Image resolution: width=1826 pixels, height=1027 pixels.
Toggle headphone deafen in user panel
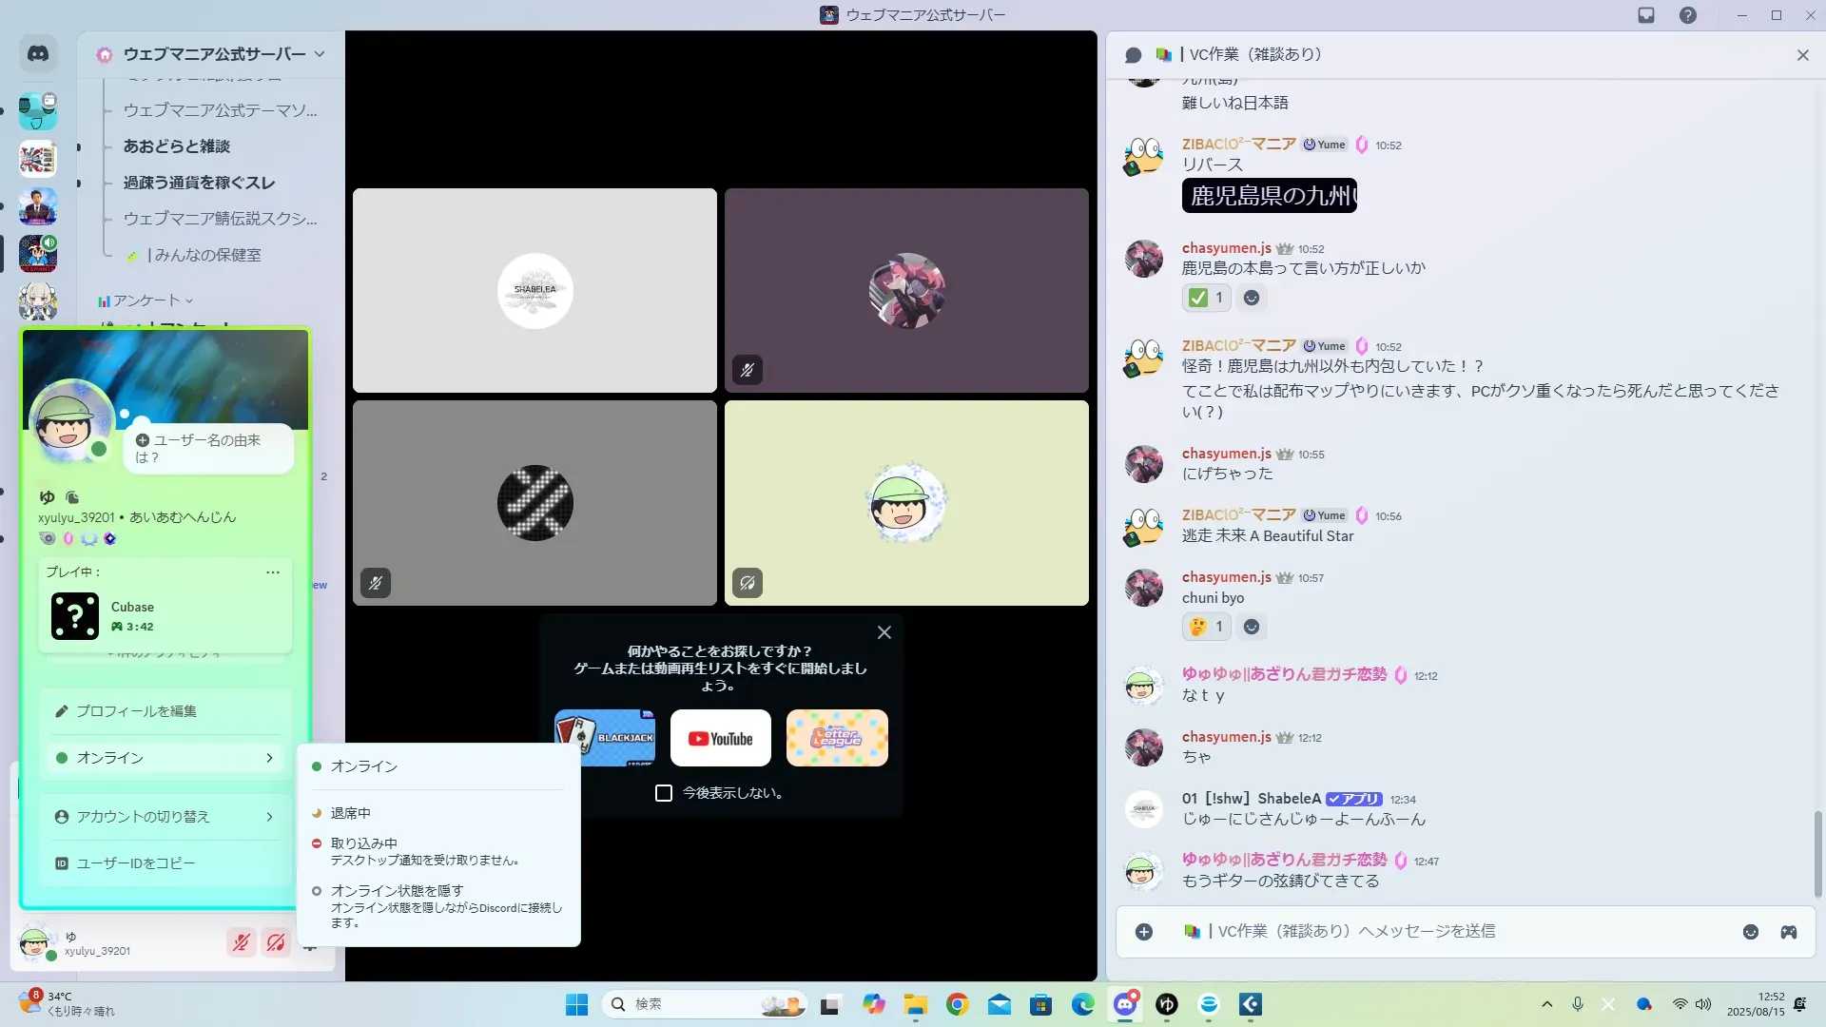276,942
